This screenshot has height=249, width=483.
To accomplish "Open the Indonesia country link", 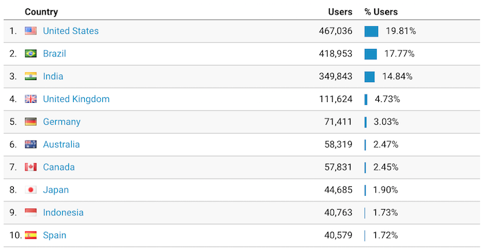I will point(63,212).
